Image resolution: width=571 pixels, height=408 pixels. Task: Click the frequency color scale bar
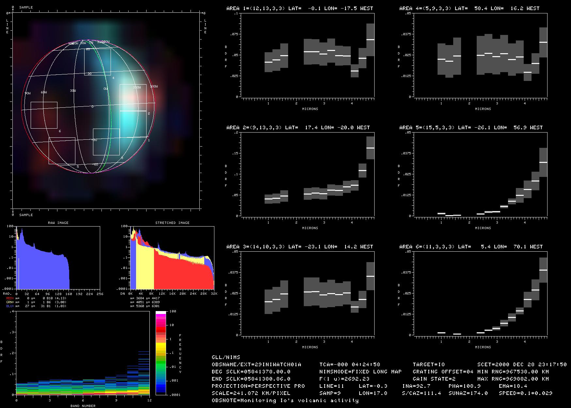tap(161, 353)
